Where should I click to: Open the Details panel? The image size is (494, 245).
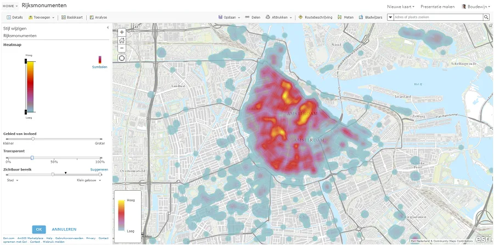(x=15, y=18)
